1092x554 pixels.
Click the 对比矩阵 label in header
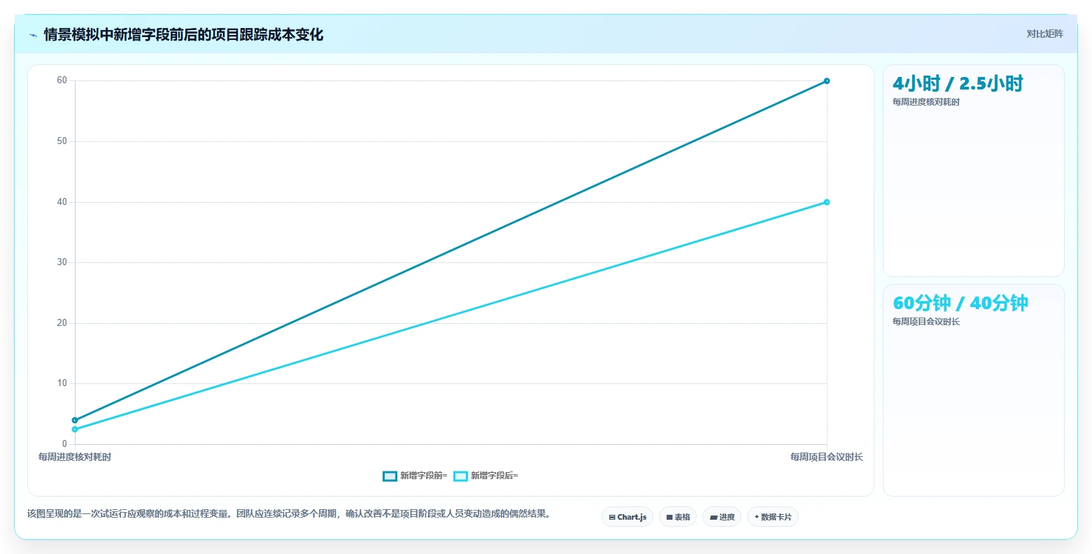1044,34
